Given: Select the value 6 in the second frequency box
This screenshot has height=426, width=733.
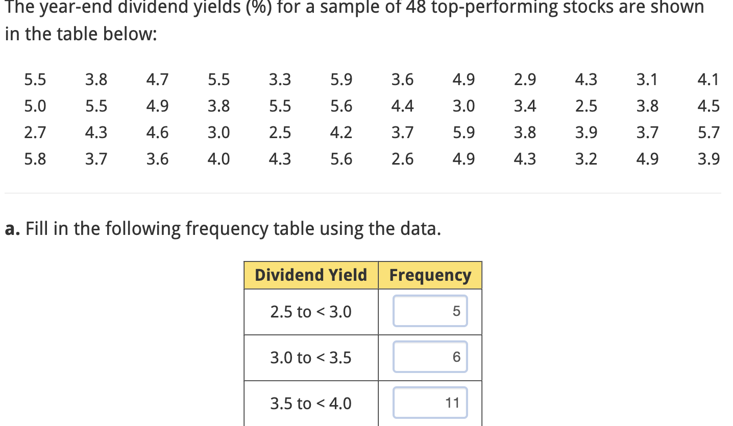Looking at the screenshot, I should [x=458, y=357].
